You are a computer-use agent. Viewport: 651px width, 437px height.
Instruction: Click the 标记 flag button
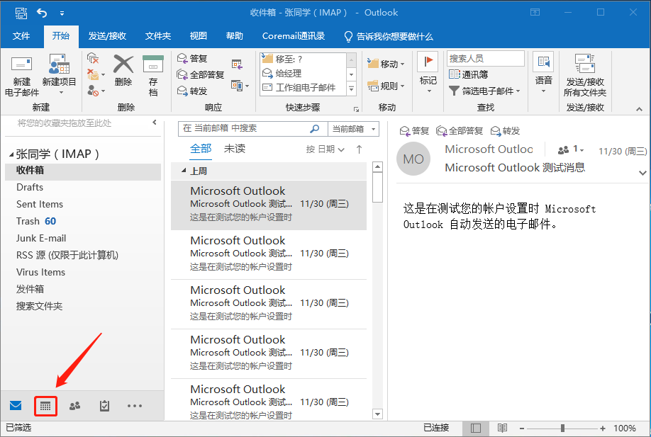coord(428,73)
